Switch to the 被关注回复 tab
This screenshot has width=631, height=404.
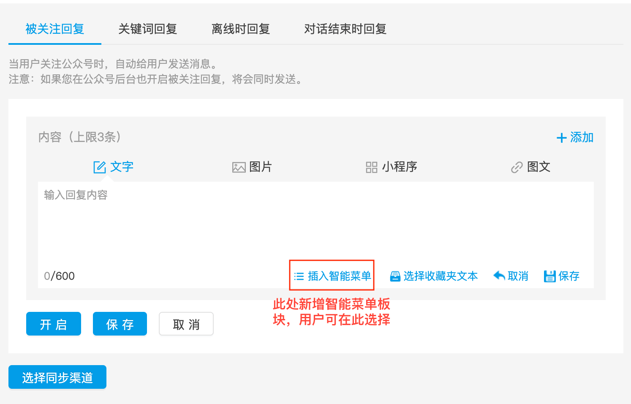tap(55, 29)
